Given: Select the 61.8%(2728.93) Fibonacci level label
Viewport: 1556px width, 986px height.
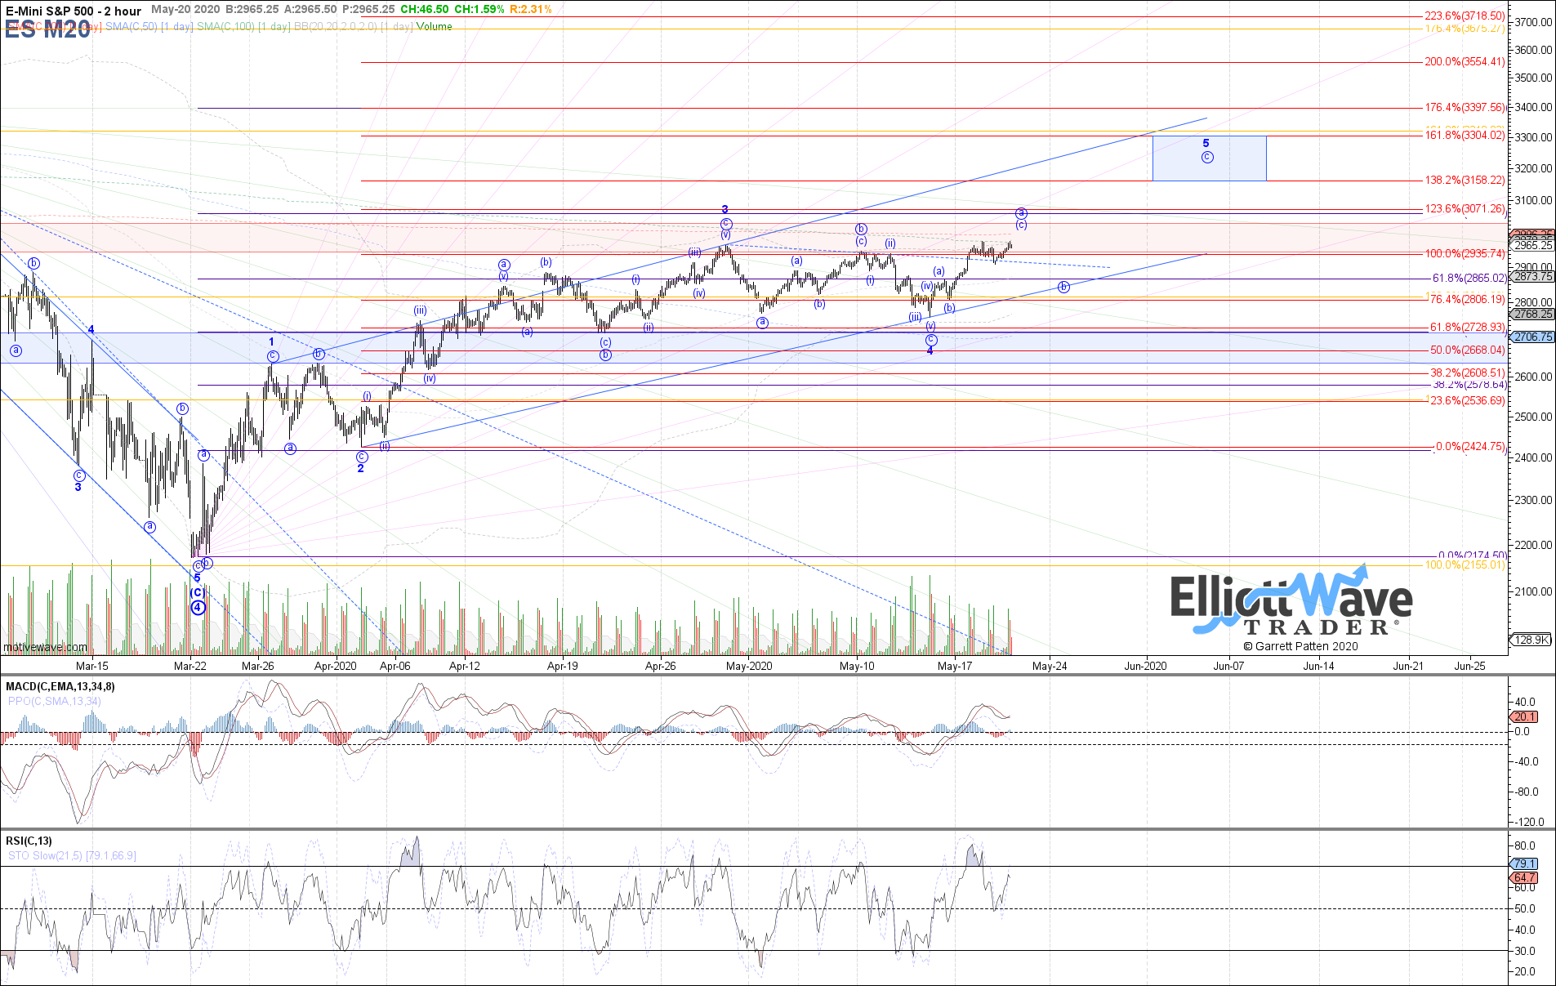Looking at the screenshot, I should click(1467, 327).
